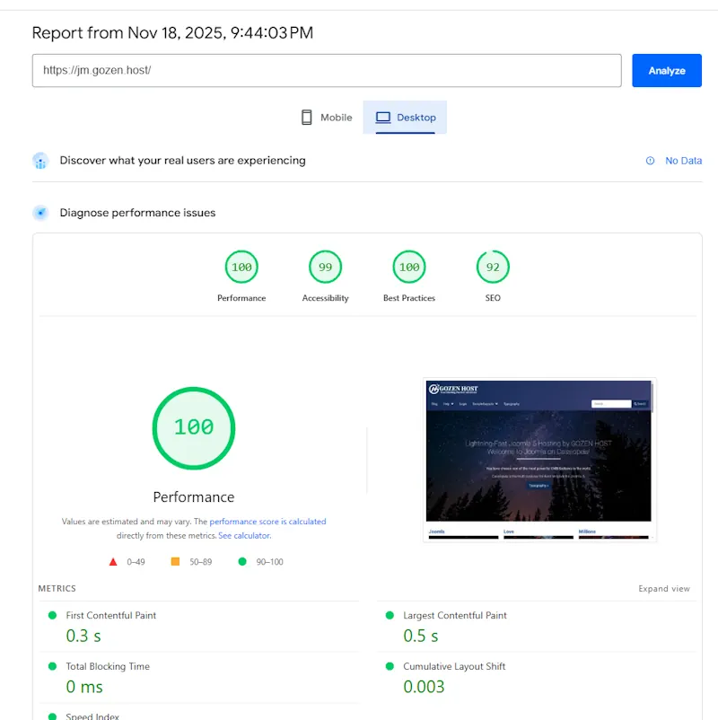The height and width of the screenshot is (720, 718).
Task: Click the Accessibility score gauge showing 99
Action: click(x=325, y=267)
